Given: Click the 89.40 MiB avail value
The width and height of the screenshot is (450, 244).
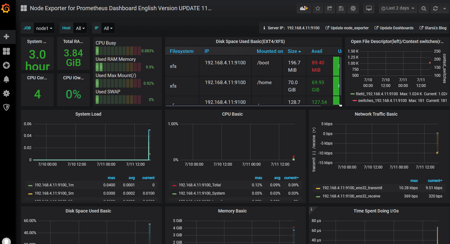Looking at the screenshot, I should coord(318,66).
